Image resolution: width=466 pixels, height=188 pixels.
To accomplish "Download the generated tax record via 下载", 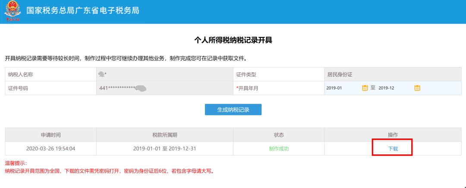I will click(x=393, y=148).
